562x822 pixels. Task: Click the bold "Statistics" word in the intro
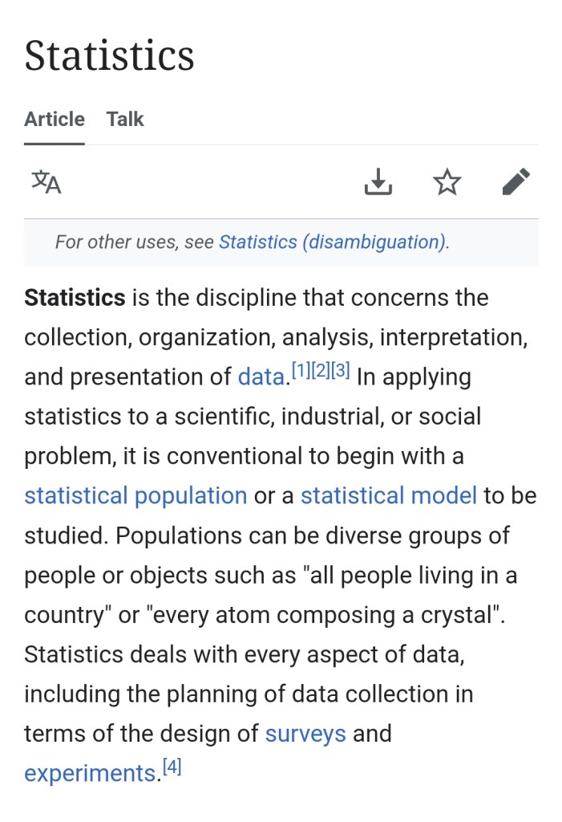point(75,298)
